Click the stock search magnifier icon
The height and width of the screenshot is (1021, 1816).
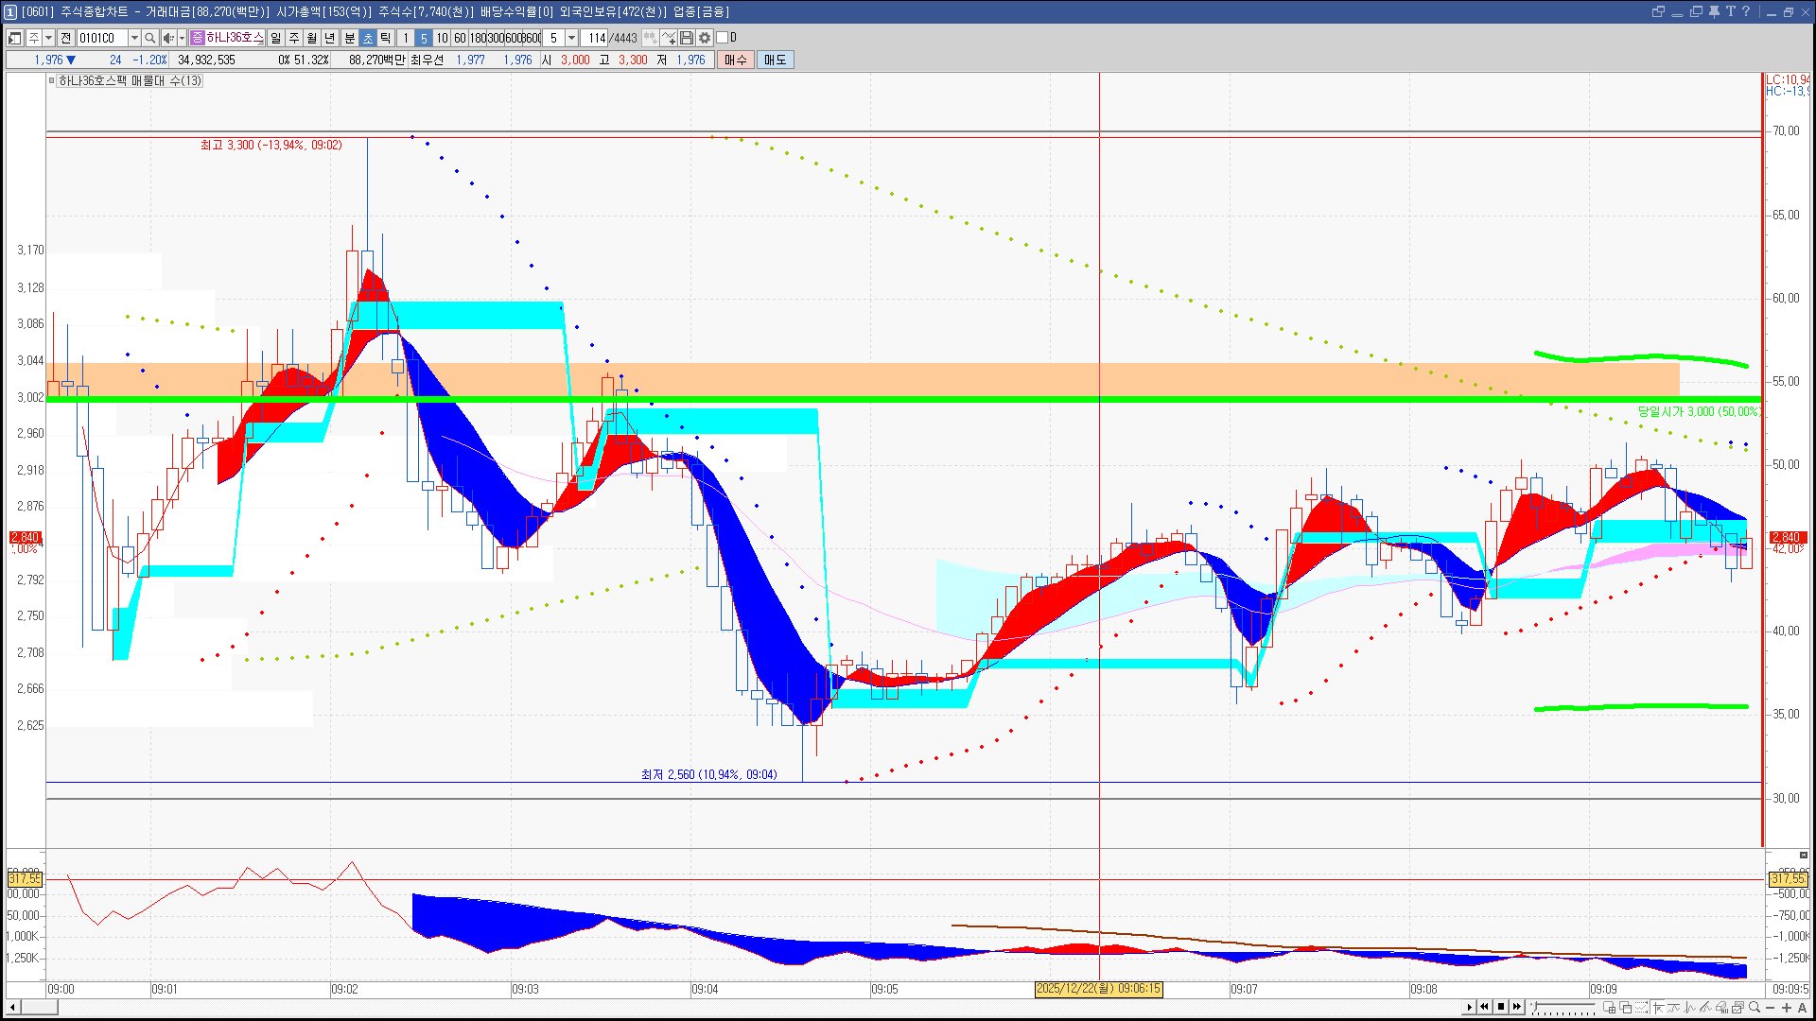149,38
